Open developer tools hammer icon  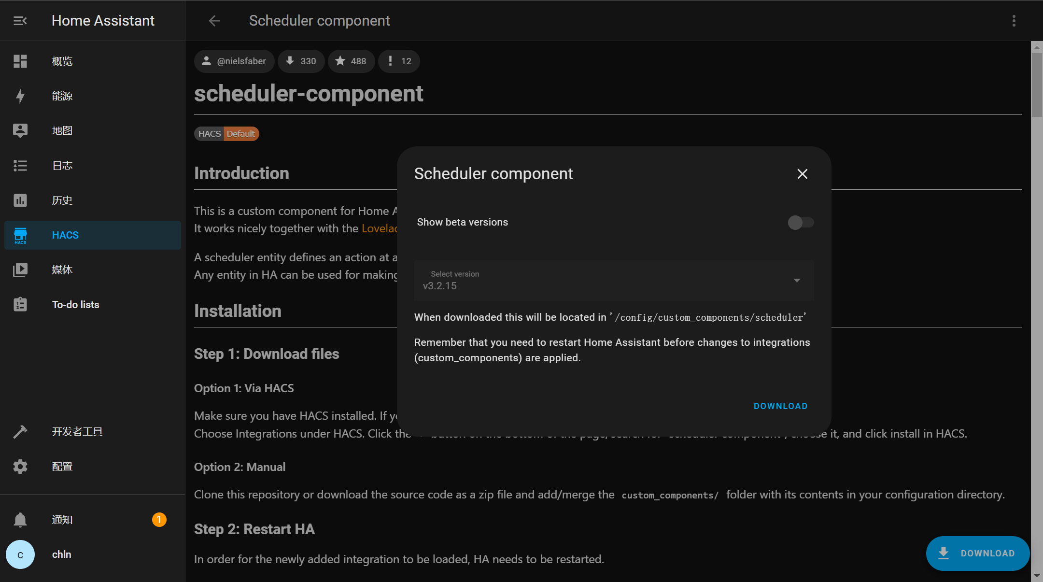tap(20, 432)
